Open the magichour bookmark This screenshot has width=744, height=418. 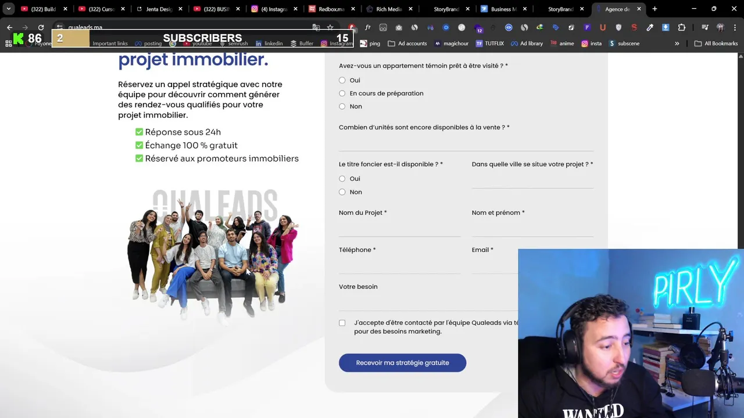pos(452,44)
